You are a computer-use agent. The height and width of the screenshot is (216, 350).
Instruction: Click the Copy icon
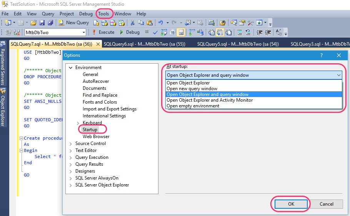pyautogui.click(x=141, y=23)
